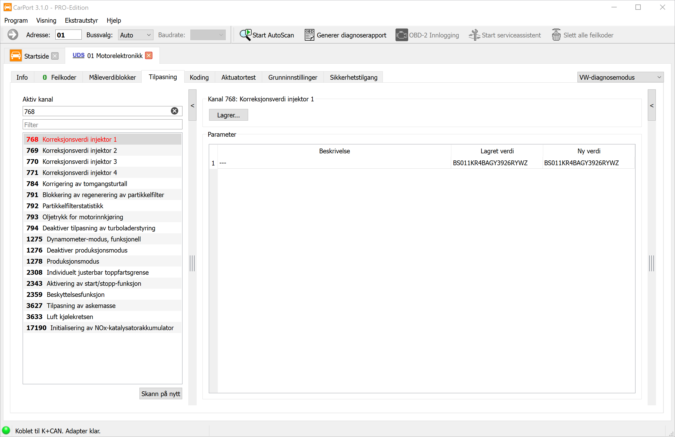Click Slett alle feilkoder trash icon

tap(556, 35)
